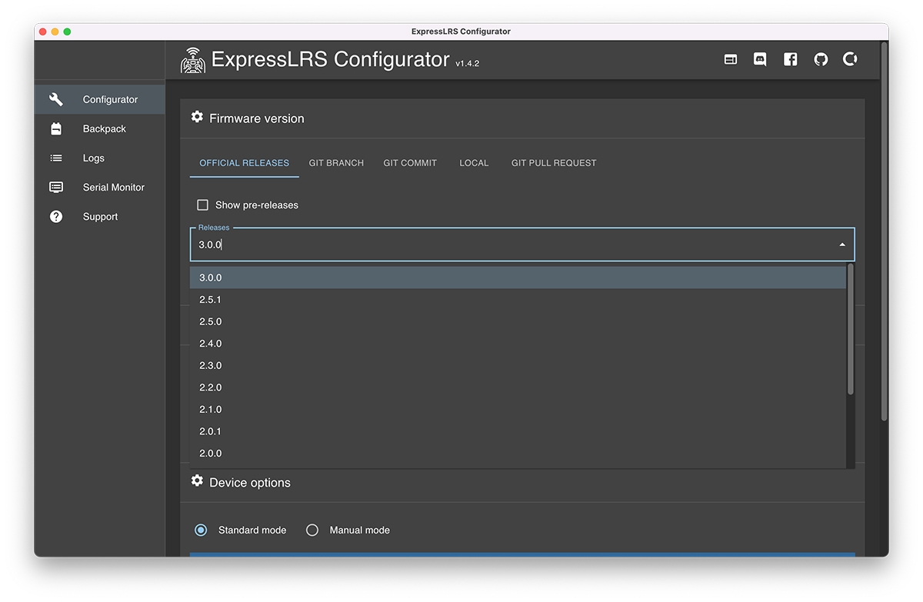
Task: Choose release 2.0.1 from the list
Action: 518,431
